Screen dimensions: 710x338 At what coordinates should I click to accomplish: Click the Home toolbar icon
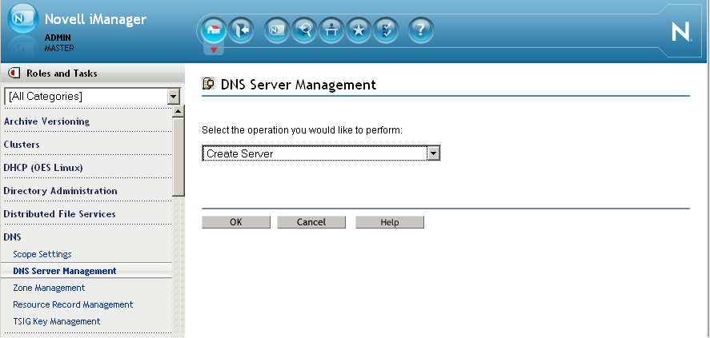(213, 30)
